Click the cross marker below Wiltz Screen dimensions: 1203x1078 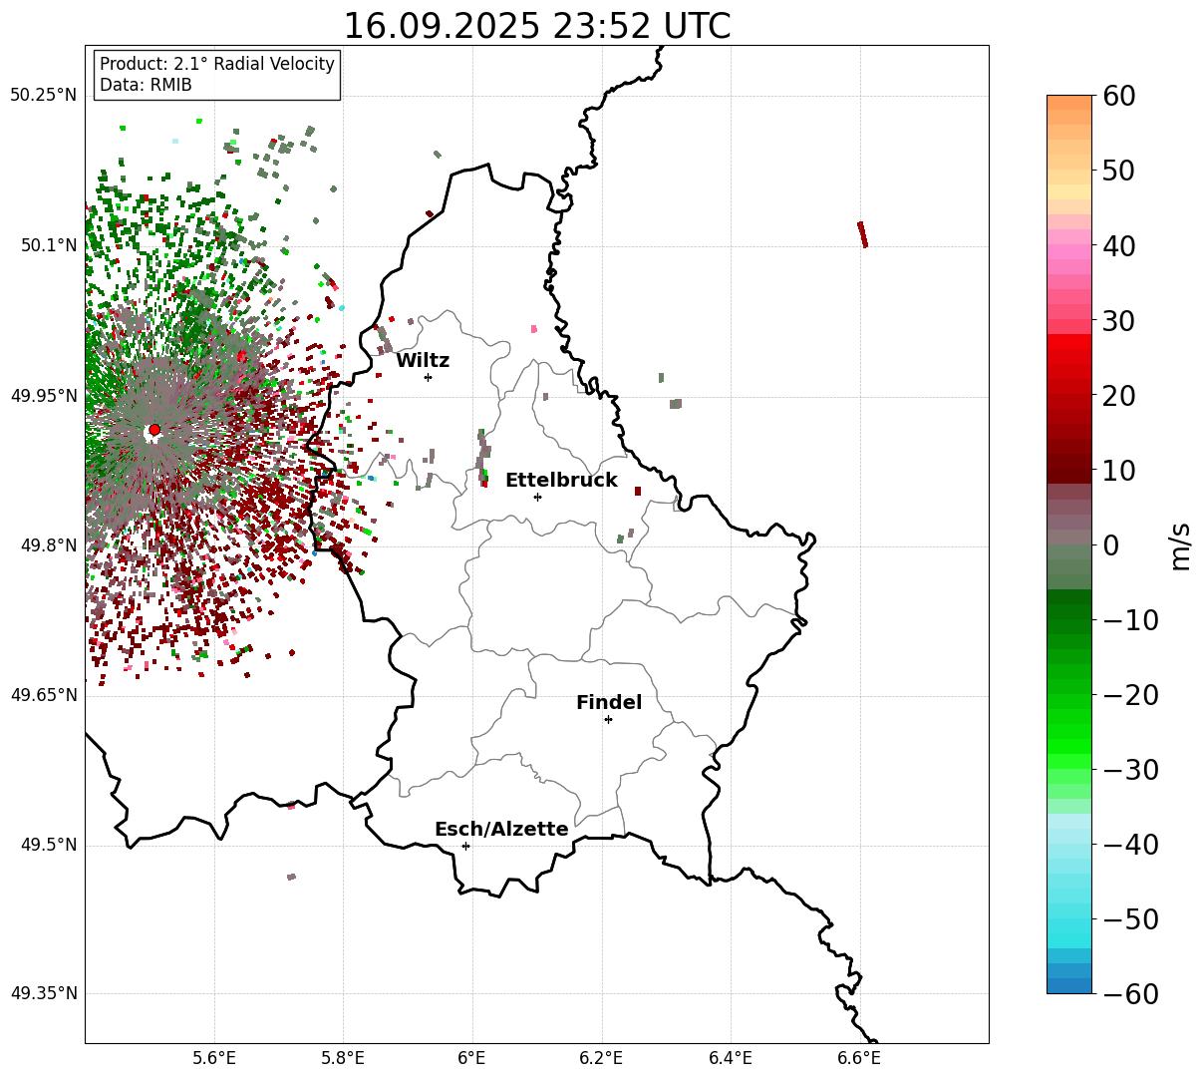pyautogui.click(x=428, y=377)
